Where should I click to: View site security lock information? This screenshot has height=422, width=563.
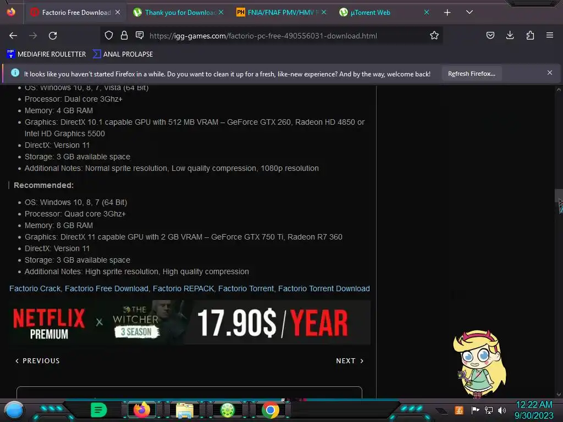pos(124,35)
